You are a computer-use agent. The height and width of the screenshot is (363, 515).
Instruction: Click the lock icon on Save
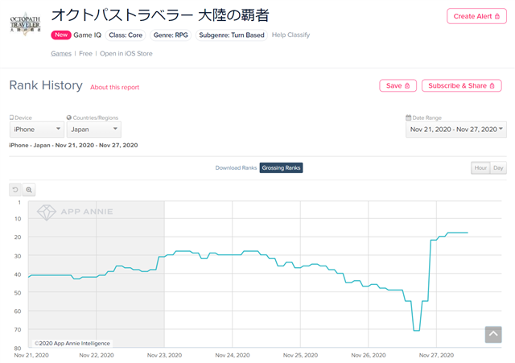click(407, 86)
